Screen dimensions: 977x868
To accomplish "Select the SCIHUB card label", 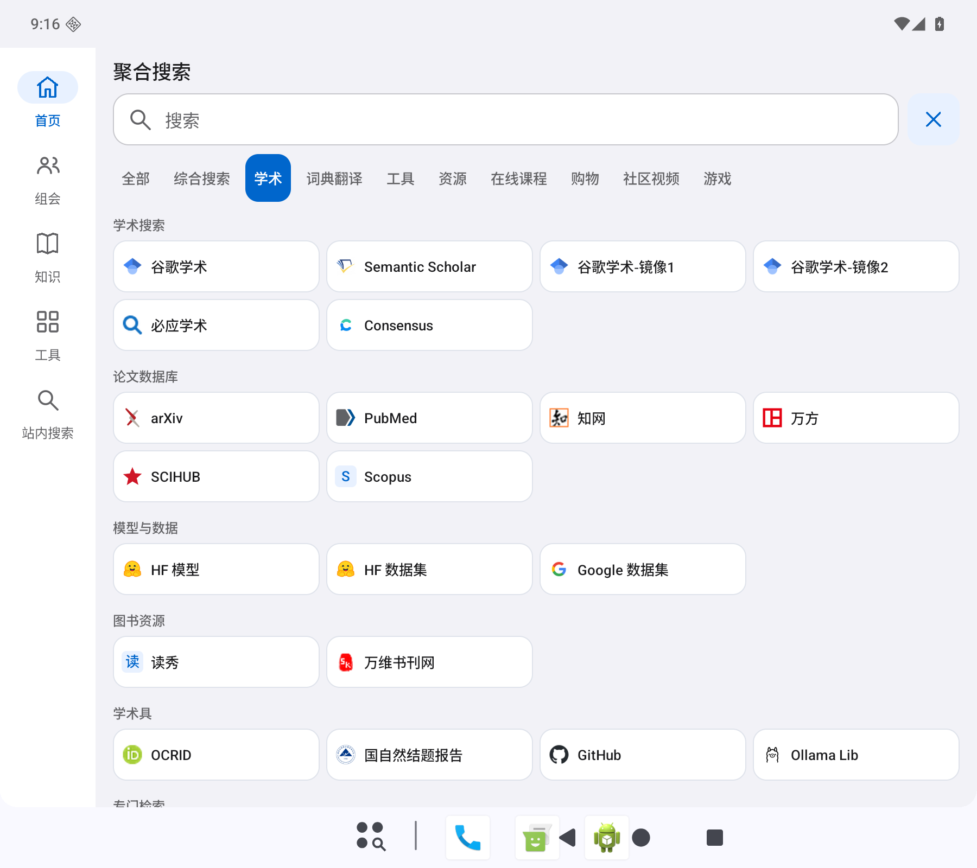I will (x=175, y=477).
